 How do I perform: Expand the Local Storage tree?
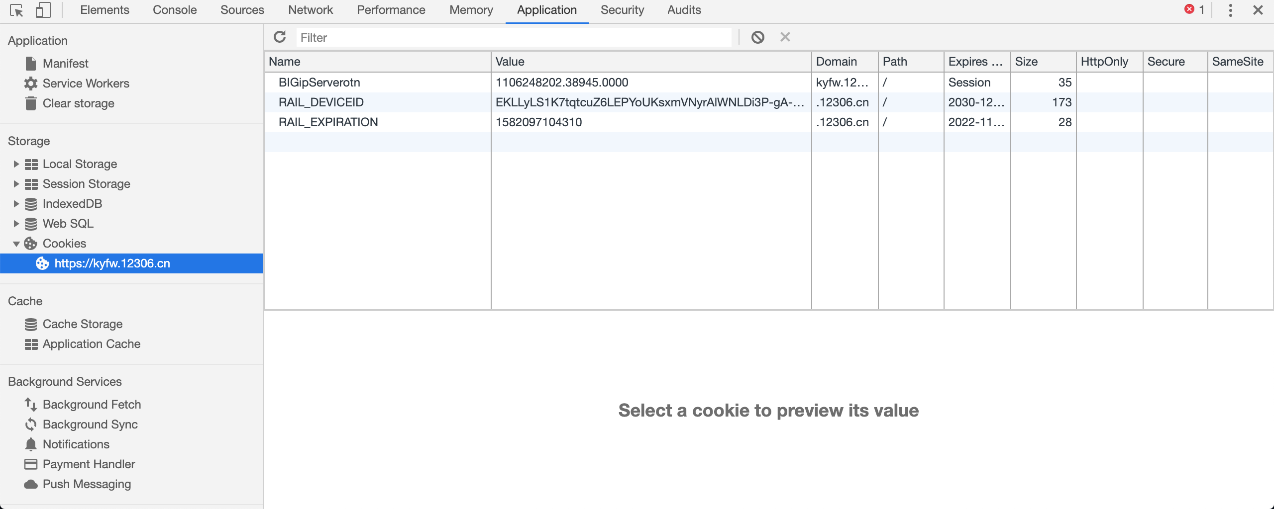(x=16, y=164)
